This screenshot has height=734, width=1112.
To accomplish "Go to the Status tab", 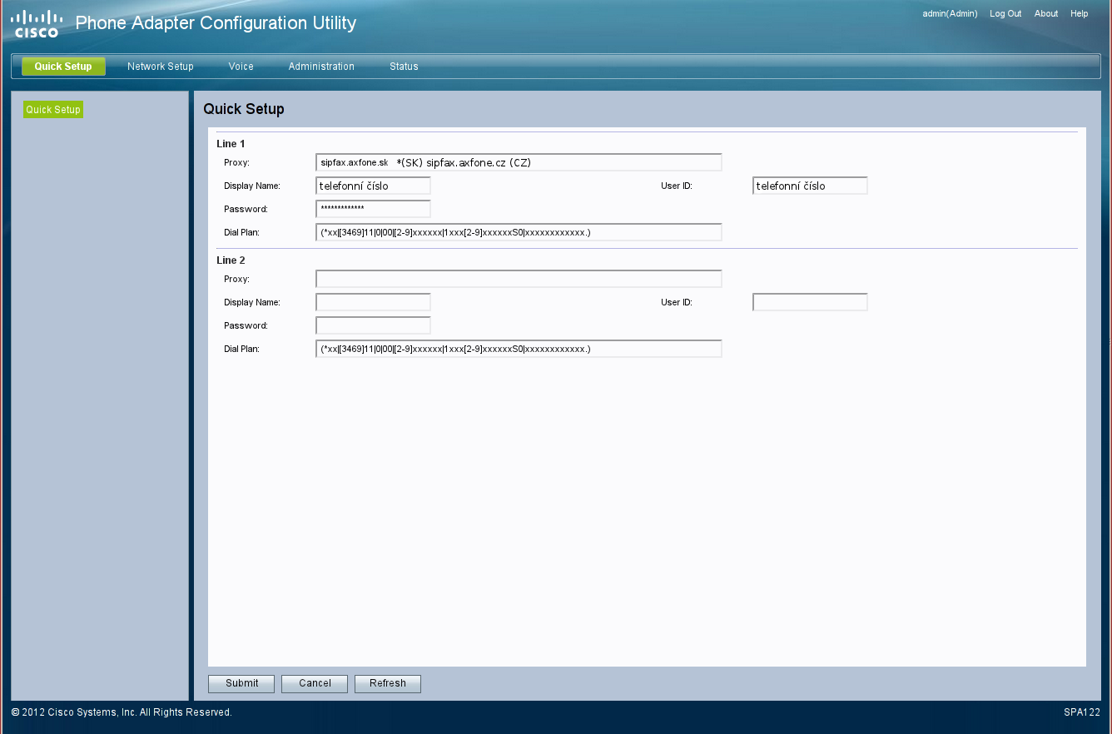I will click(404, 67).
